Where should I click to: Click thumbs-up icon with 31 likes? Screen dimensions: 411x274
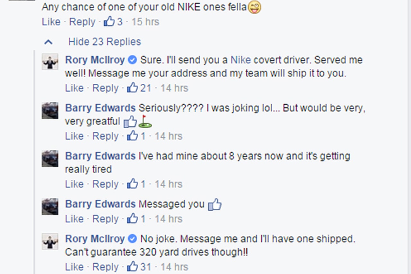132,266
